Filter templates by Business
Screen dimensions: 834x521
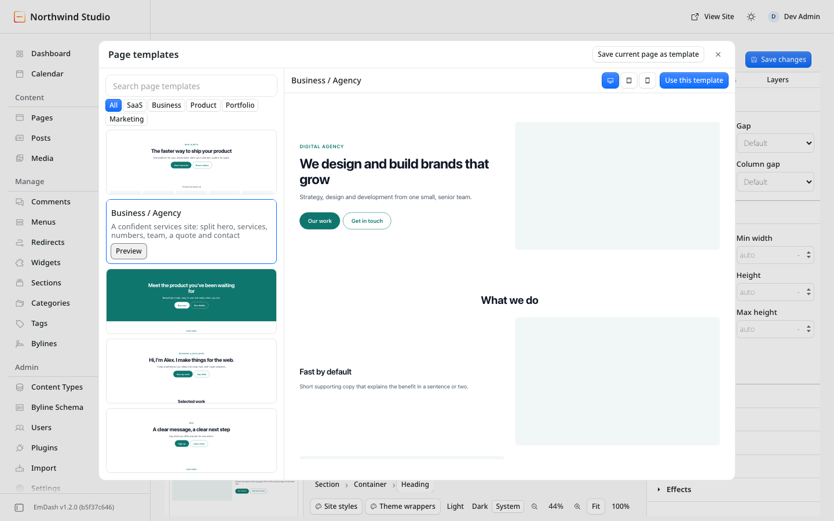167,105
